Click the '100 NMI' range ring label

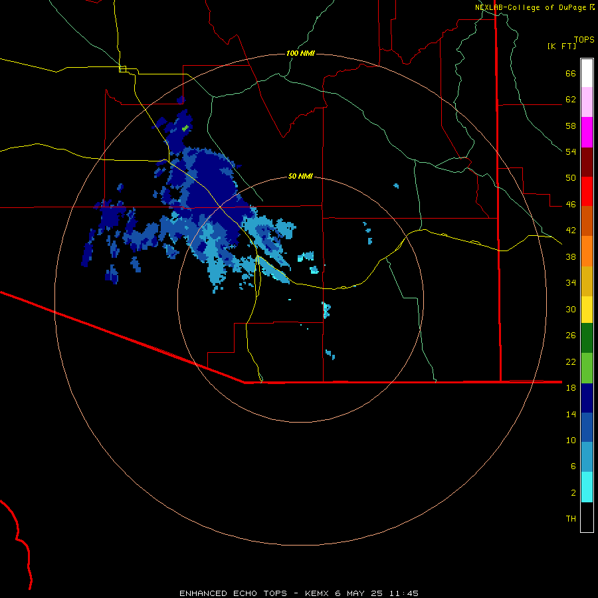click(300, 53)
